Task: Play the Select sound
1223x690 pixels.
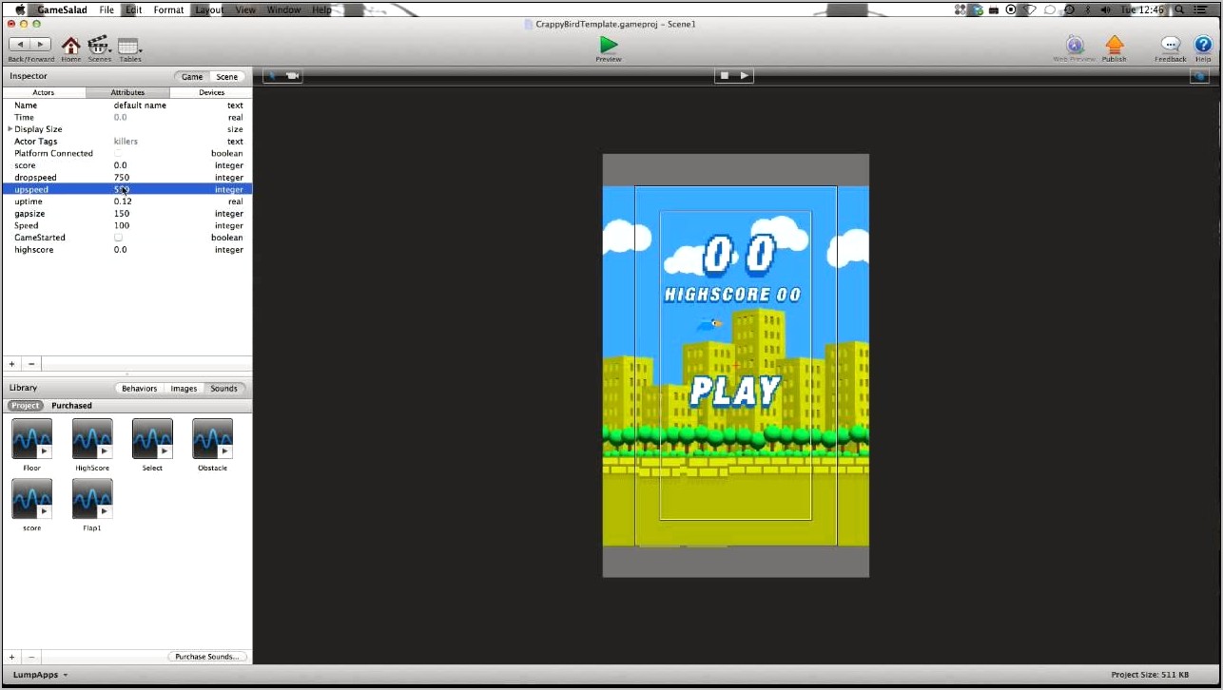Action: pyautogui.click(x=165, y=452)
